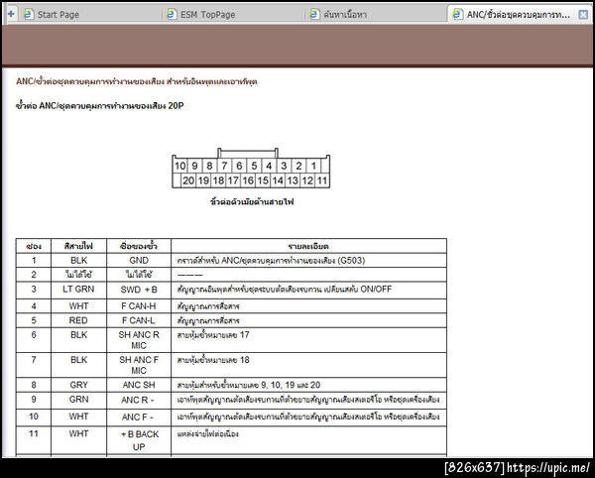Click the GND cell in row 1
Screen dimensions: 595x478
click(x=139, y=261)
